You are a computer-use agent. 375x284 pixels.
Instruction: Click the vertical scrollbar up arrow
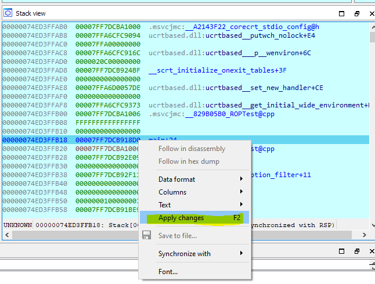coord(372,27)
